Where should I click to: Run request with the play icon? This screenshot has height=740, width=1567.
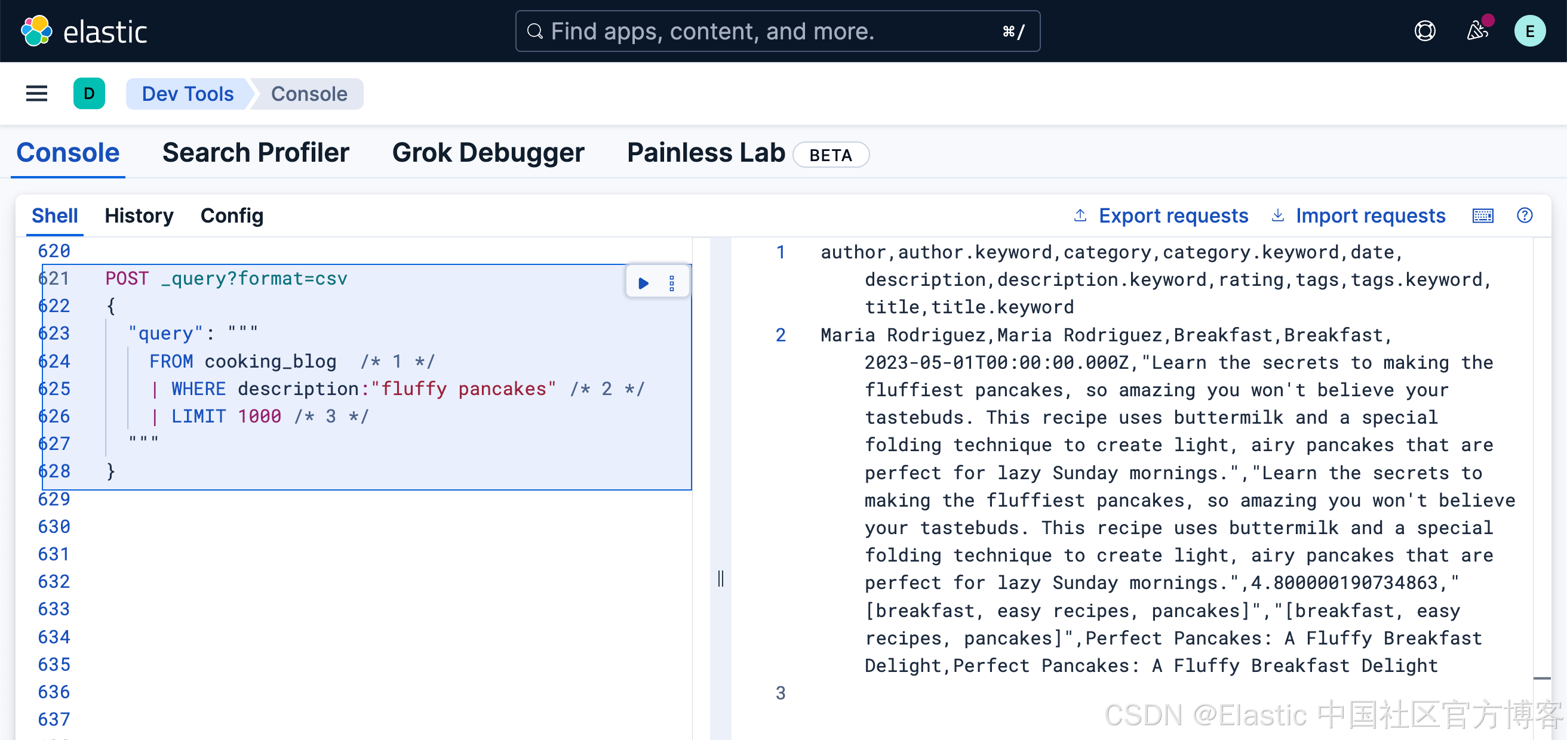pyautogui.click(x=643, y=283)
